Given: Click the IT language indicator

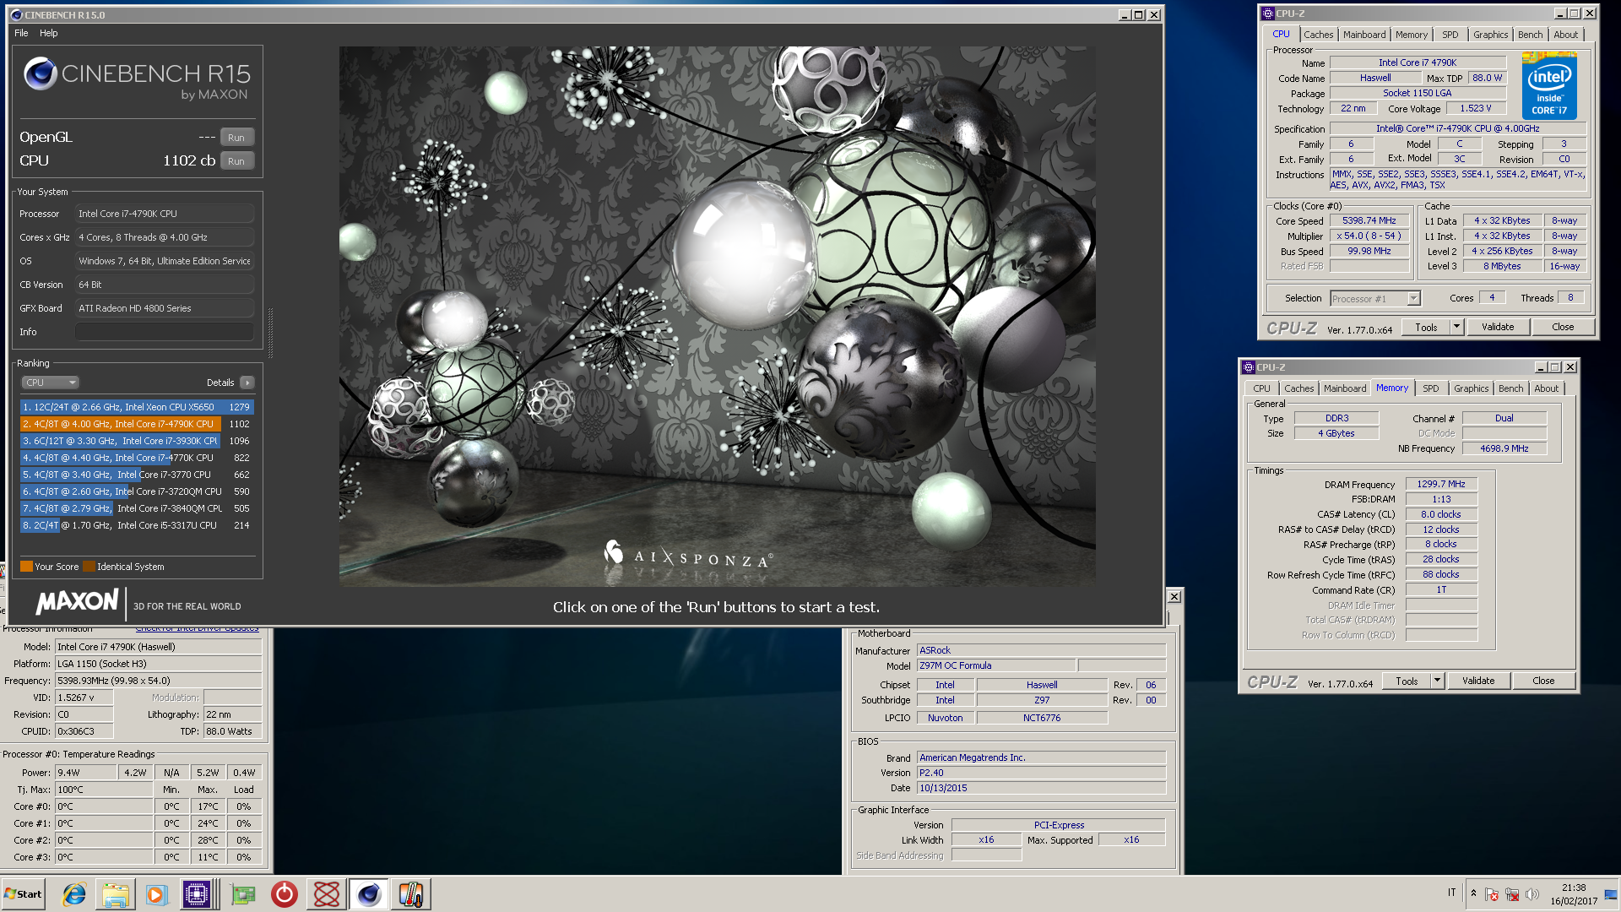Looking at the screenshot, I should [x=1452, y=893].
